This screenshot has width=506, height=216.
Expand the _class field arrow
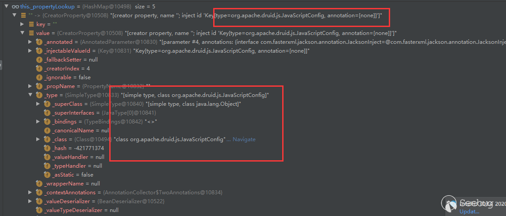(x=38, y=139)
